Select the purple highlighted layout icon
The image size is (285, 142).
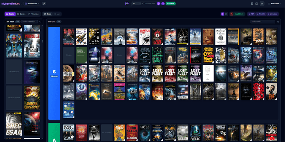[222, 14]
